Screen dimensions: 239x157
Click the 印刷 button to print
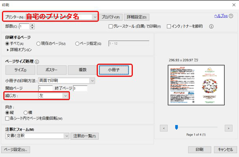point(199,150)
